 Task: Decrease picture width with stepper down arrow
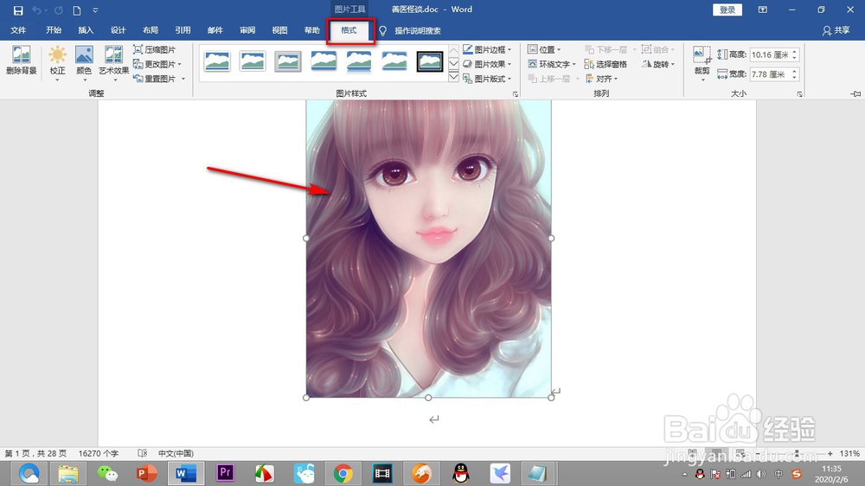tap(794, 77)
